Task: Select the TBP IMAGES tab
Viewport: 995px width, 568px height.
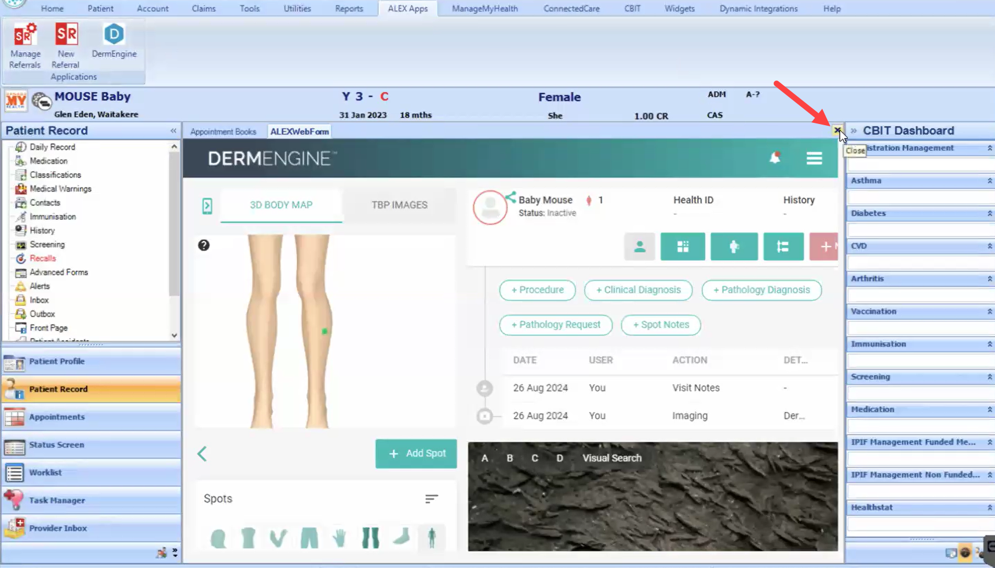Action: [399, 205]
